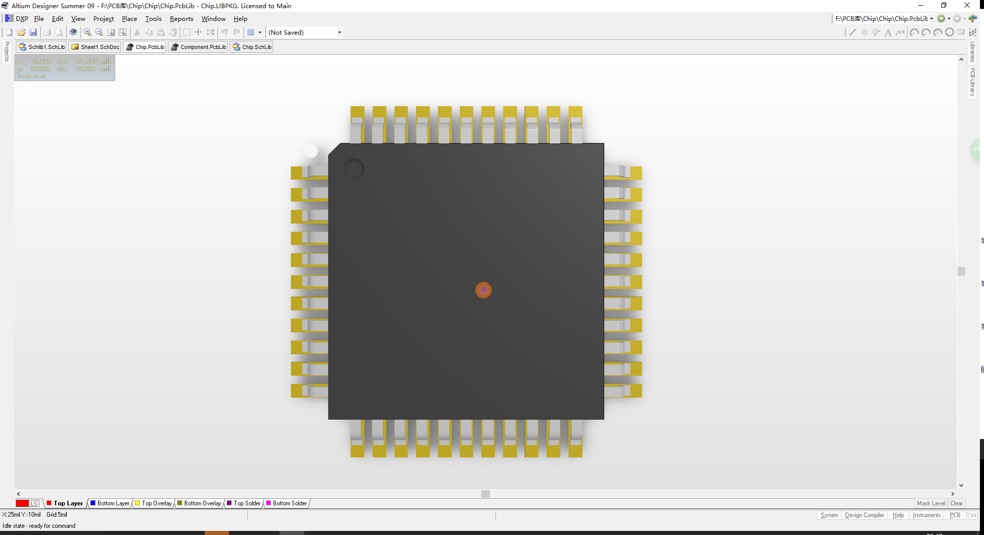Click the LS layer set color swatch
The height and width of the screenshot is (535, 984).
[x=28, y=503]
